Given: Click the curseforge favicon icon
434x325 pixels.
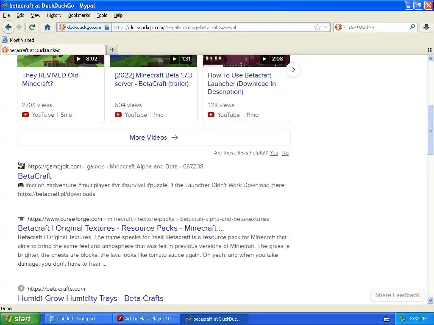Looking at the screenshot, I should coord(21,219).
